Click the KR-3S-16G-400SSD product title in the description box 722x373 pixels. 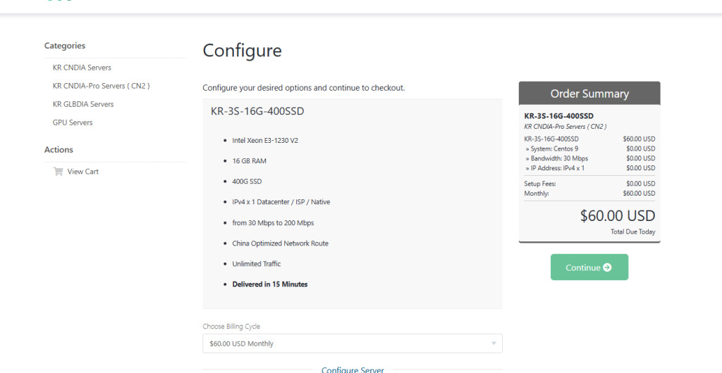point(257,111)
